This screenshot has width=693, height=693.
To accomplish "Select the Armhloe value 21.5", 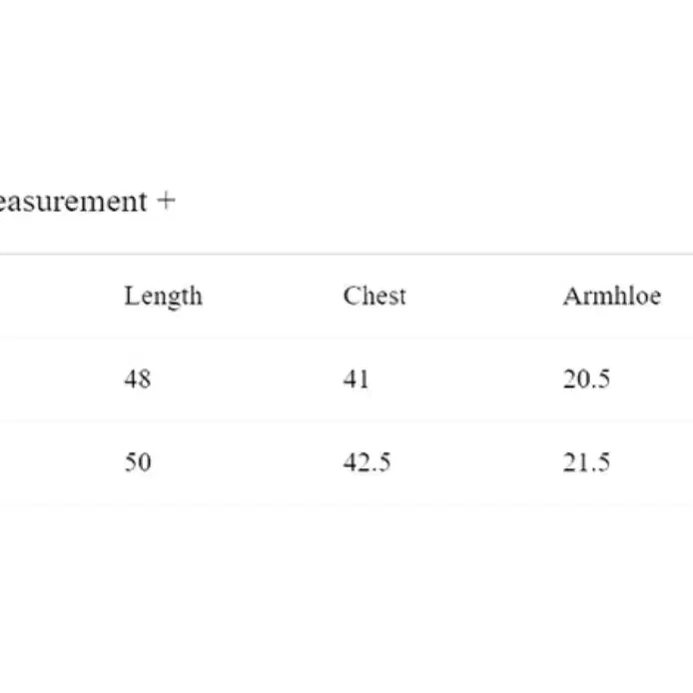I will [586, 462].
